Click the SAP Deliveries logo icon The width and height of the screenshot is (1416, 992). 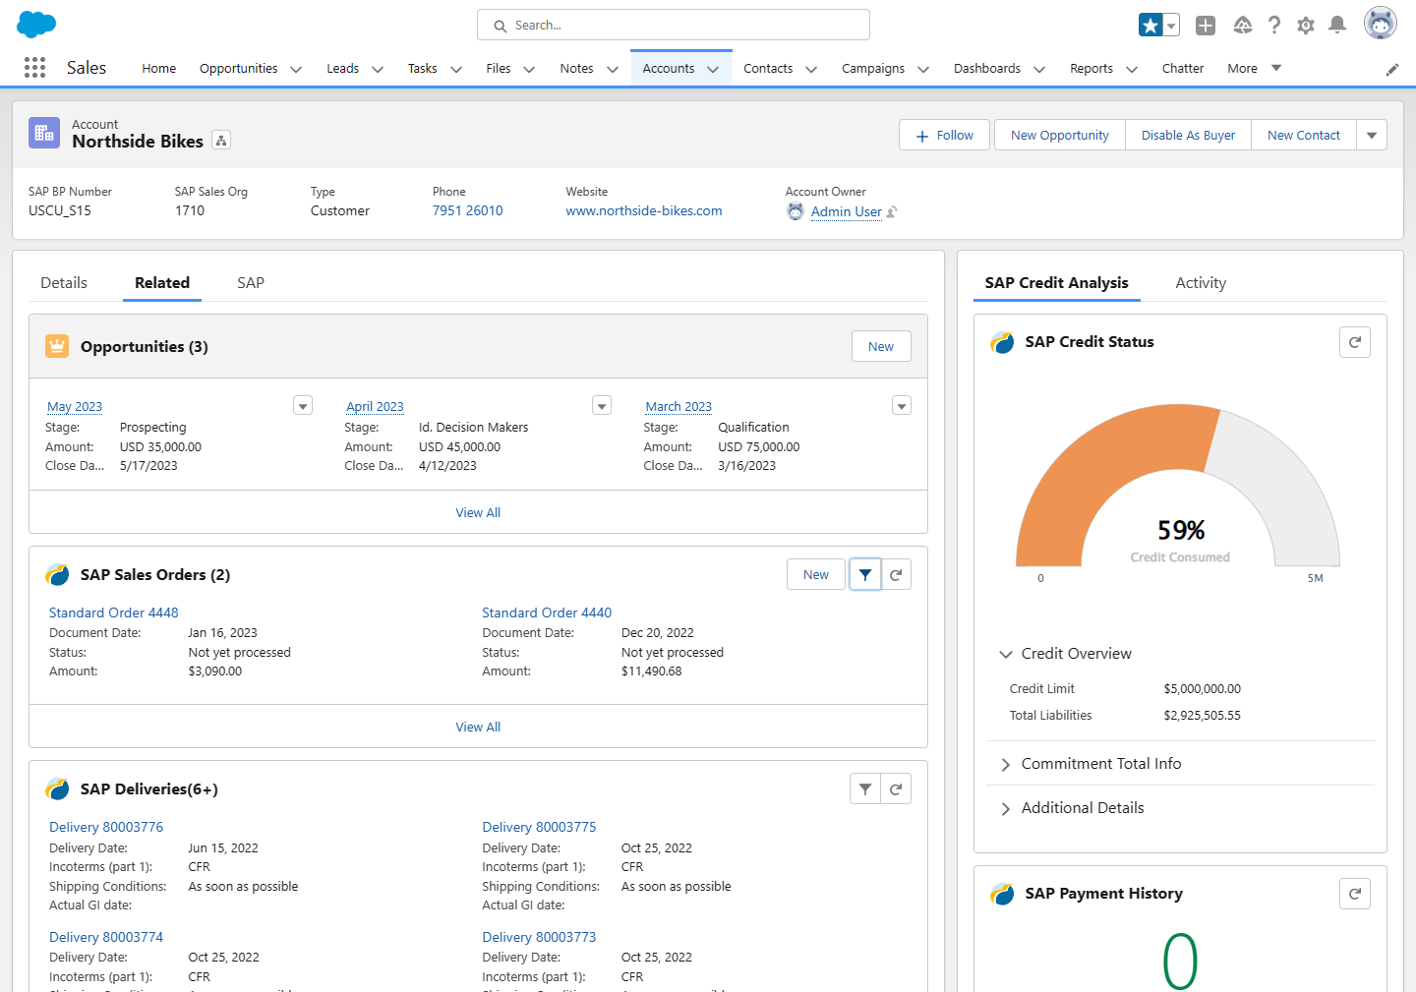coord(57,788)
